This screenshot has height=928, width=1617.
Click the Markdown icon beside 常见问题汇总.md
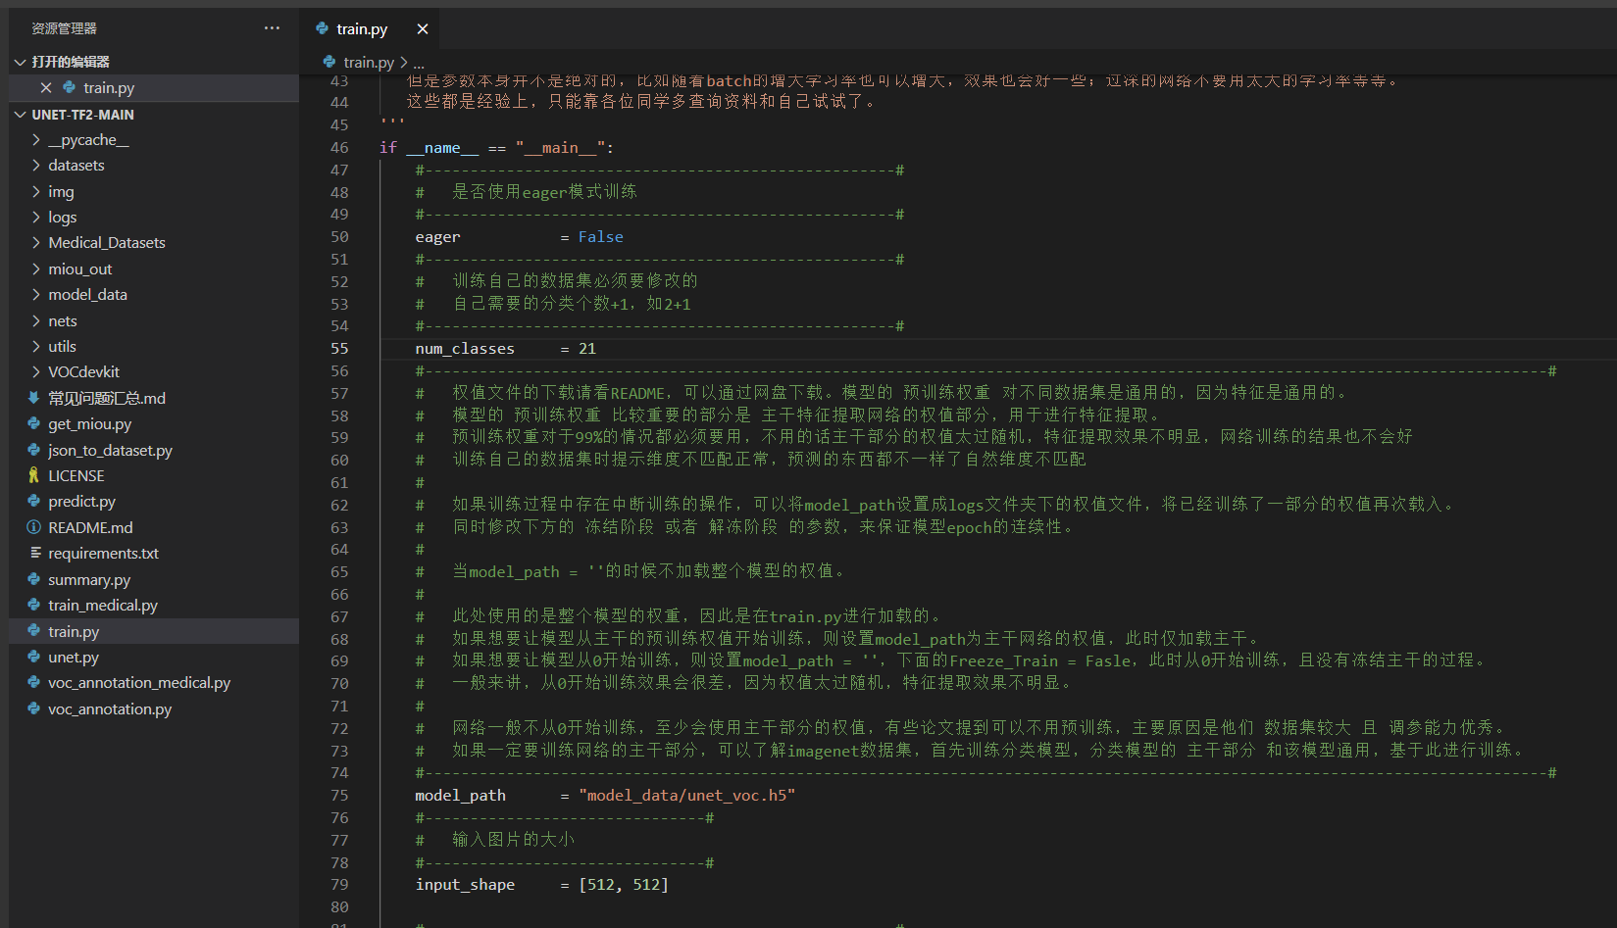(x=33, y=398)
